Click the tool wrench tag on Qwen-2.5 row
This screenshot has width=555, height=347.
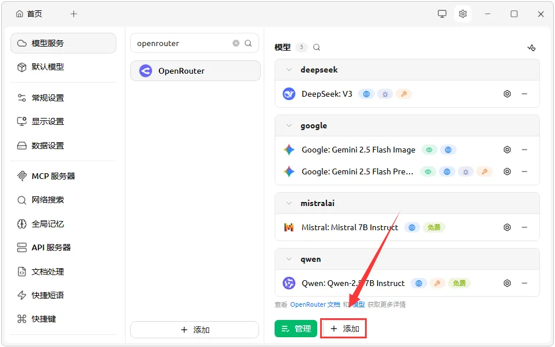click(x=438, y=283)
